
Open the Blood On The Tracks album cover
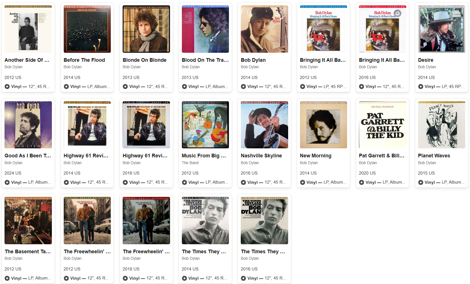205,29
